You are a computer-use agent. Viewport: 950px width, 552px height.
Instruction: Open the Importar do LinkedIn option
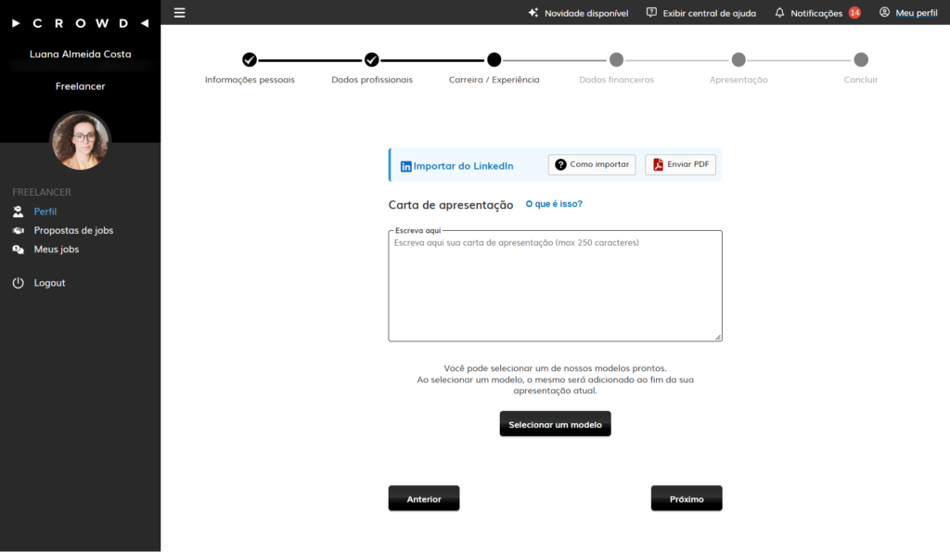[x=457, y=165]
